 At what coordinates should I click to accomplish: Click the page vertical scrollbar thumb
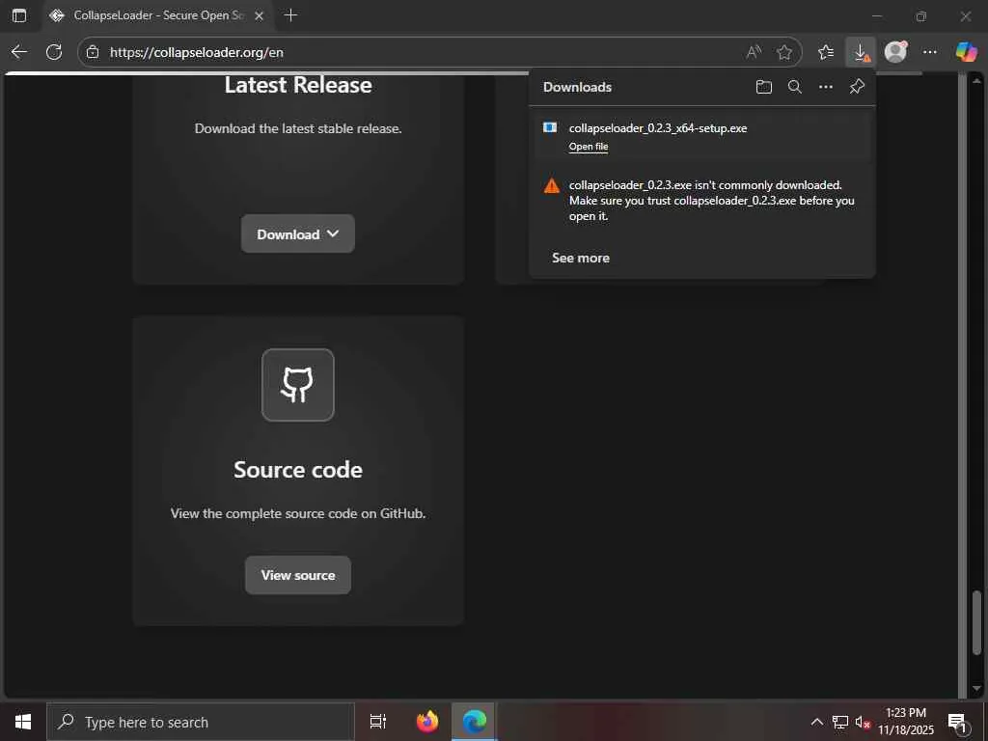coord(976,622)
